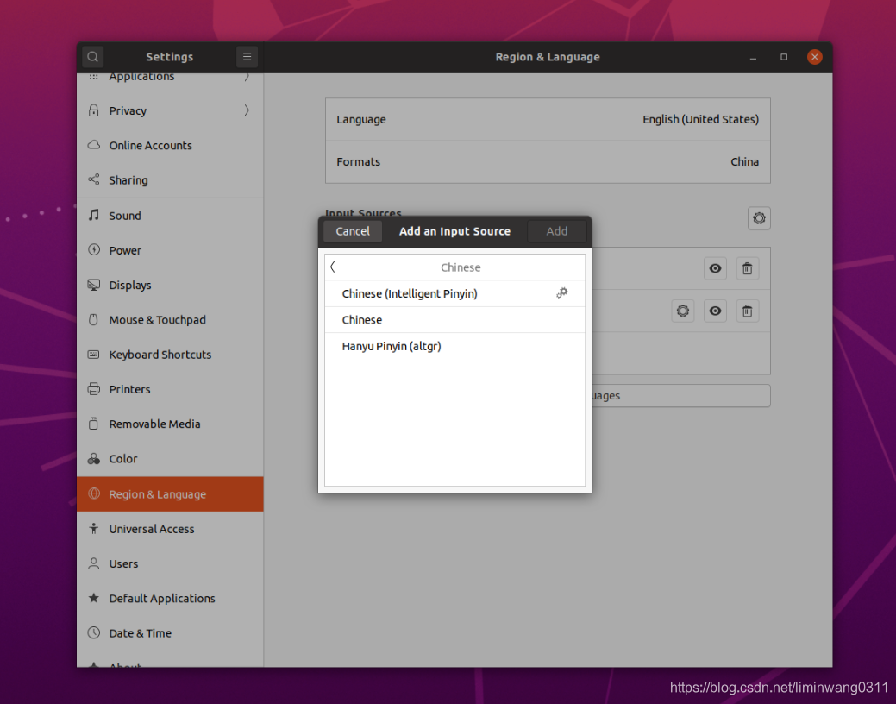Open Users settings panel
Screen dimensions: 896x704
point(170,563)
